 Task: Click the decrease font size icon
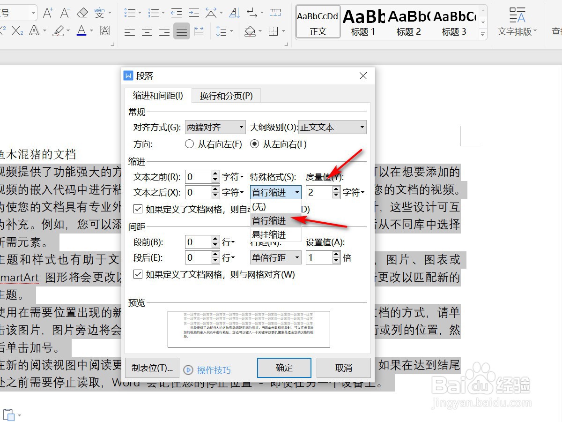pyautogui.click(x=65, y=13)
